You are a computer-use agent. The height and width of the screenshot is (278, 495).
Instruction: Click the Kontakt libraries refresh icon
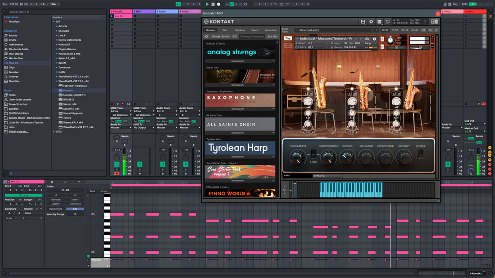click(x=207, y=36)
